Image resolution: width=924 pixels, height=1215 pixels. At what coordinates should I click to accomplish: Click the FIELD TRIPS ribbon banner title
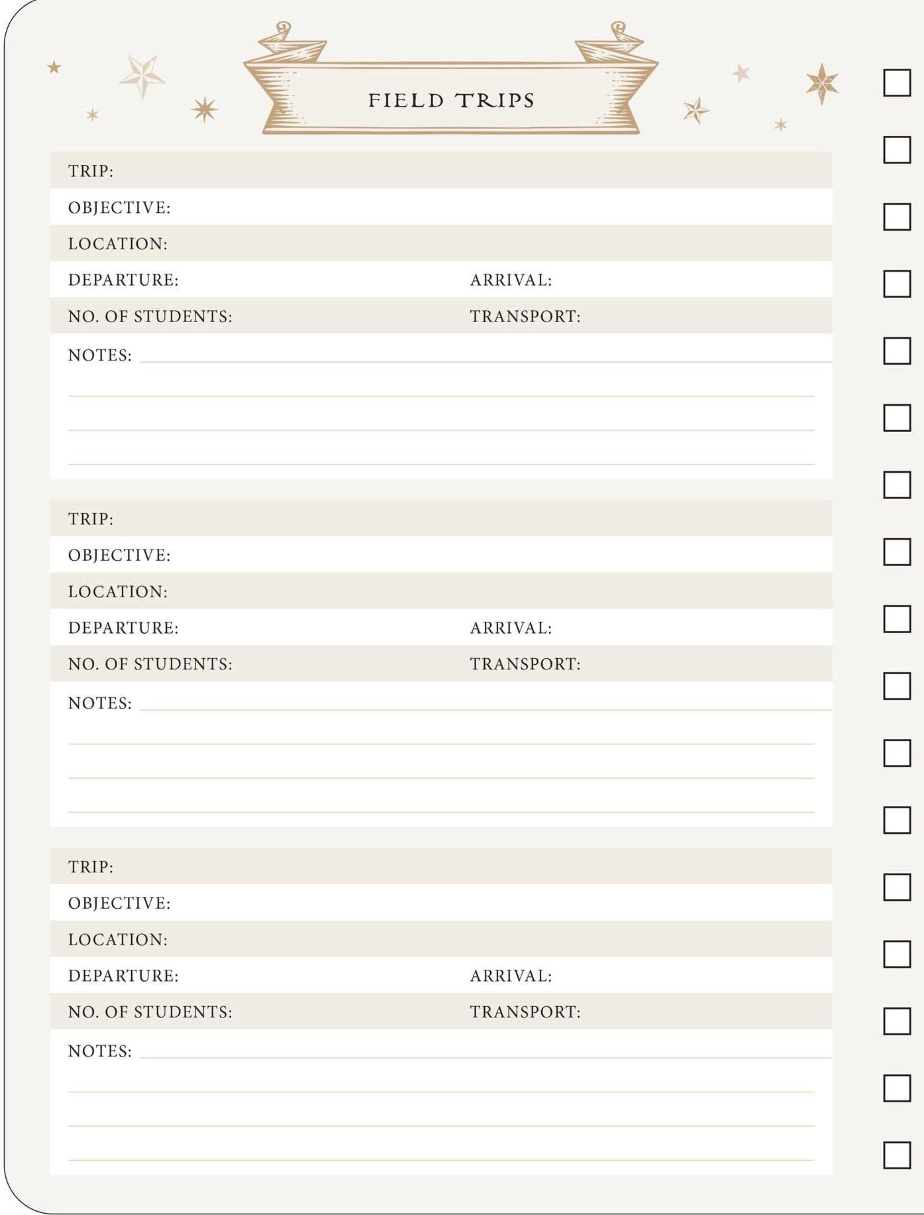point(451,100)
